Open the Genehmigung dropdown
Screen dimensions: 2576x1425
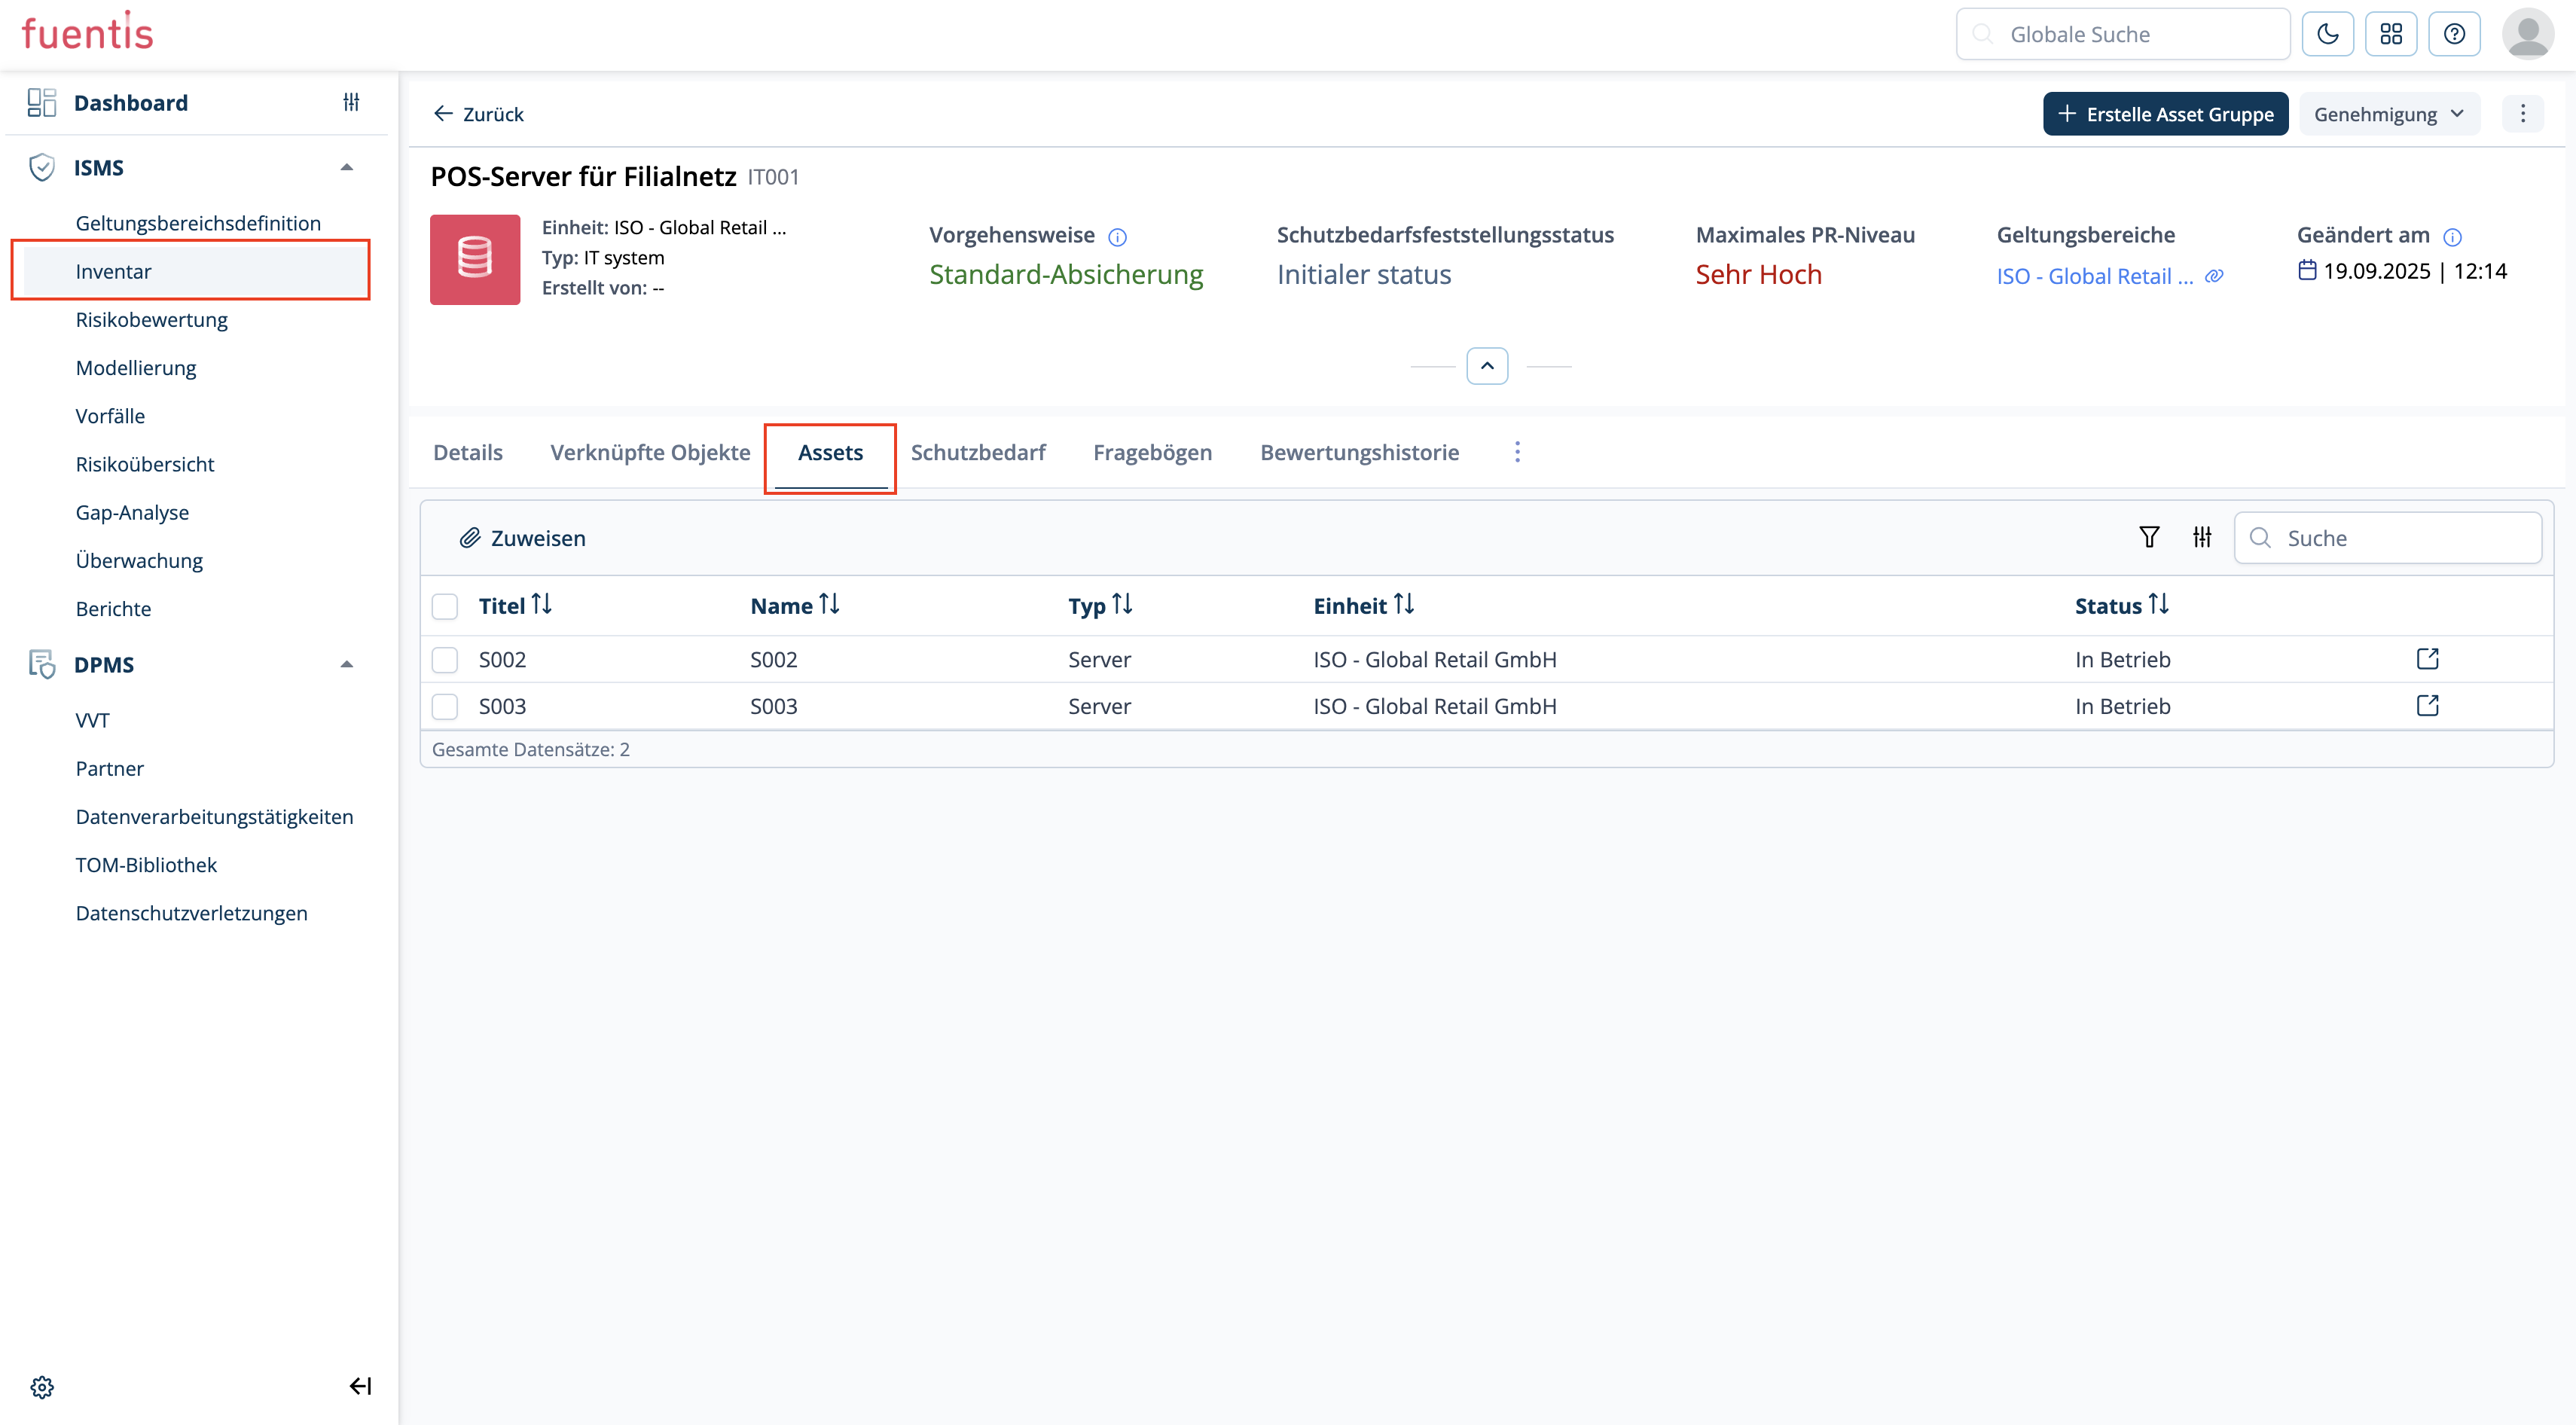coord(2388,114)
